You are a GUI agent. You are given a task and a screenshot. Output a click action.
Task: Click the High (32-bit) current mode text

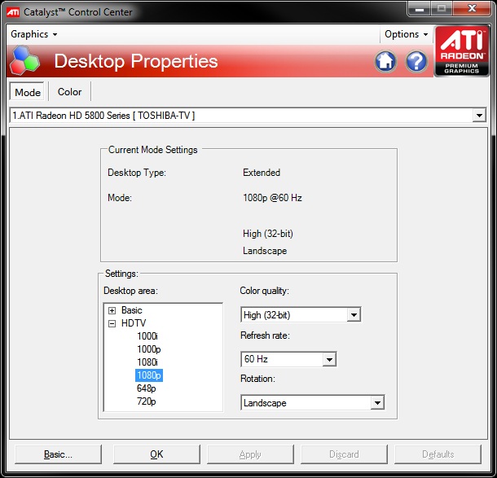coord(268,234)
